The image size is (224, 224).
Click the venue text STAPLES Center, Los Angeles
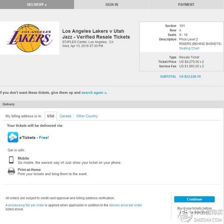point(88,42)
